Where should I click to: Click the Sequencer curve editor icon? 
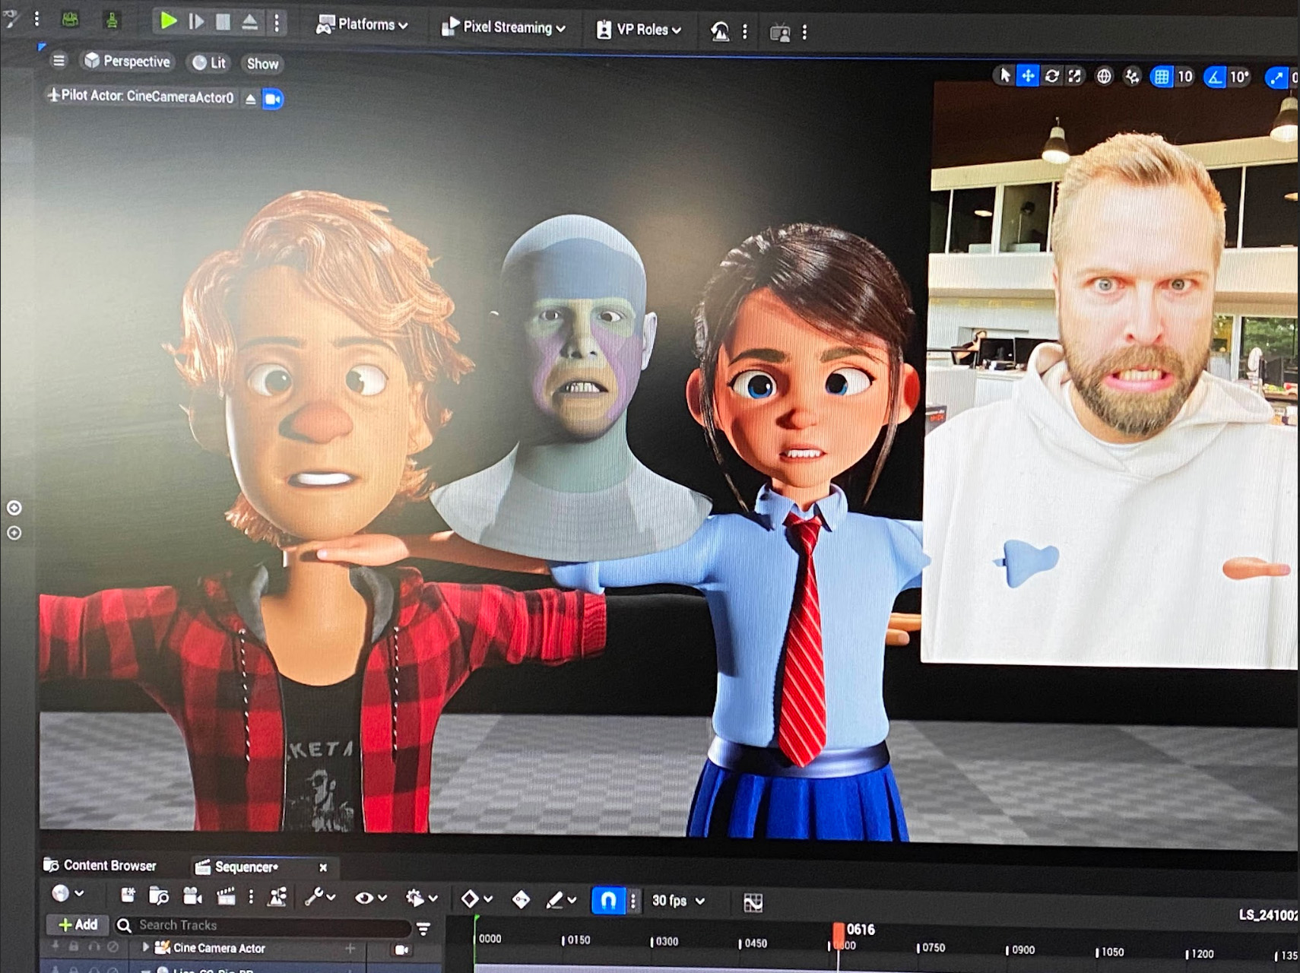752,902
